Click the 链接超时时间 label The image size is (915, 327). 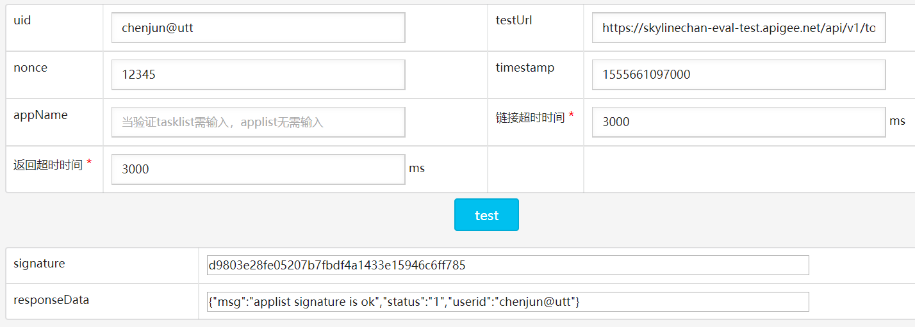click(x=530, y=117)
